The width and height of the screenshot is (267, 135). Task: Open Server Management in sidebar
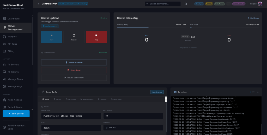click(x=16, y=28)
